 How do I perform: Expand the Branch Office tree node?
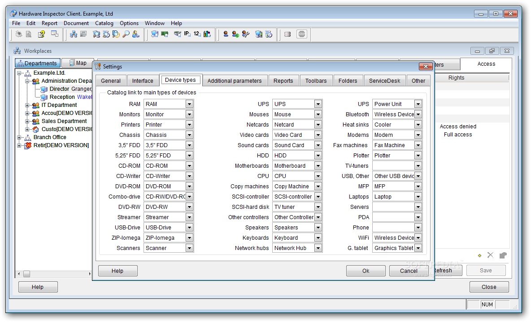[19, 137]
